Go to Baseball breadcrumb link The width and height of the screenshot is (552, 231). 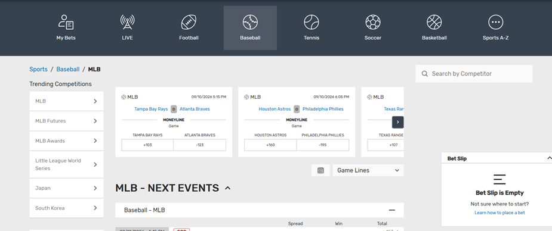pos(68,70)
